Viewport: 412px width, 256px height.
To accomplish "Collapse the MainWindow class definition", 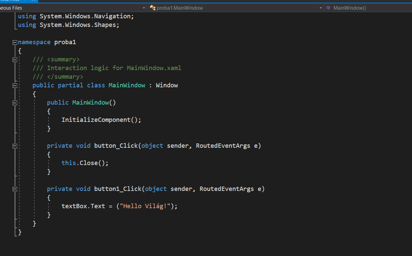I will tap(15, 86).
